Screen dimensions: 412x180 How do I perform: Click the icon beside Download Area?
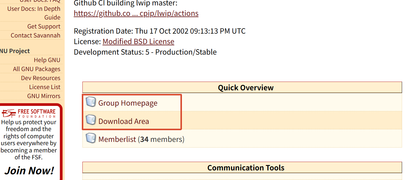coord(91,120)
